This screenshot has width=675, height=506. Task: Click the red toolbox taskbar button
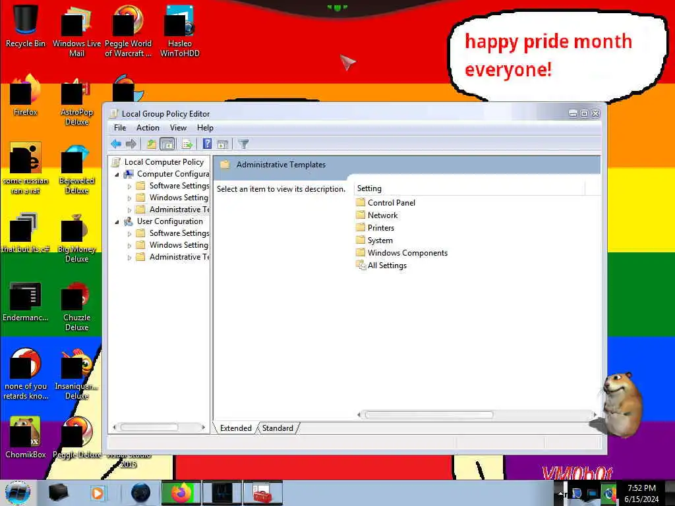point(262,493)
